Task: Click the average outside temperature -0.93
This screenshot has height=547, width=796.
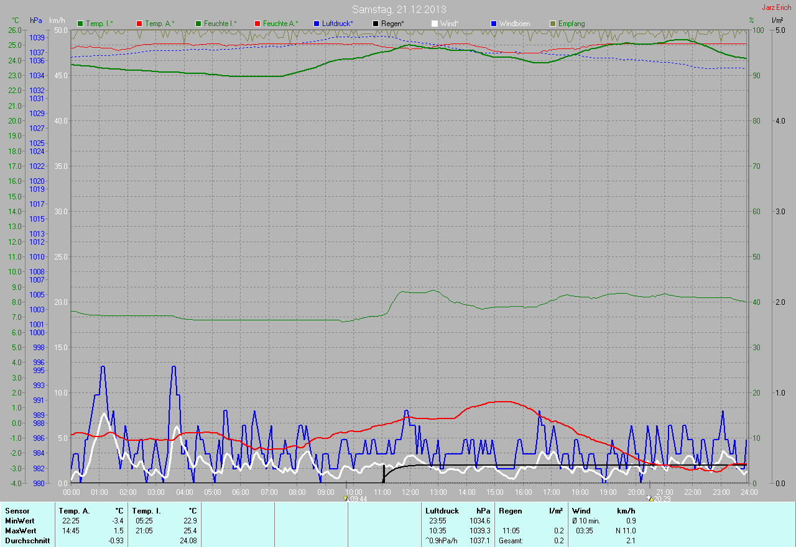Action: pos(116,541)
